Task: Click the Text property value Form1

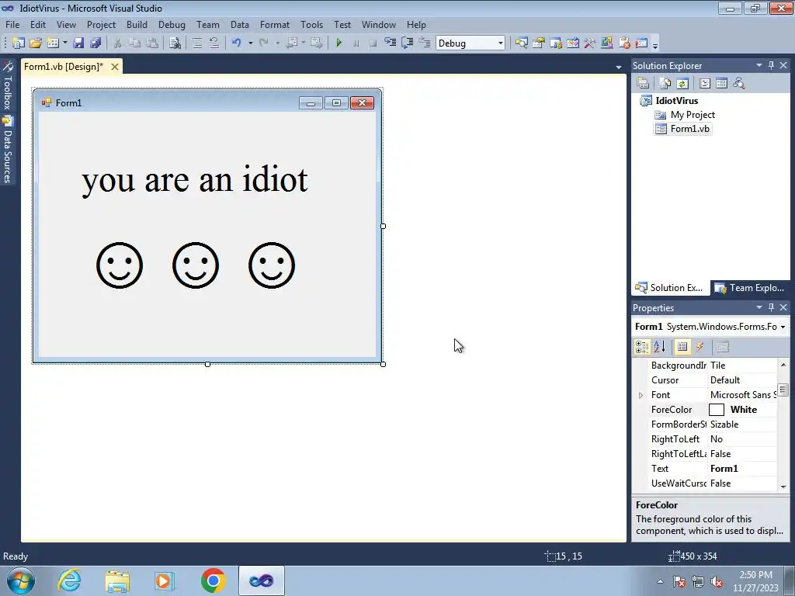Action: pos(724,469)
